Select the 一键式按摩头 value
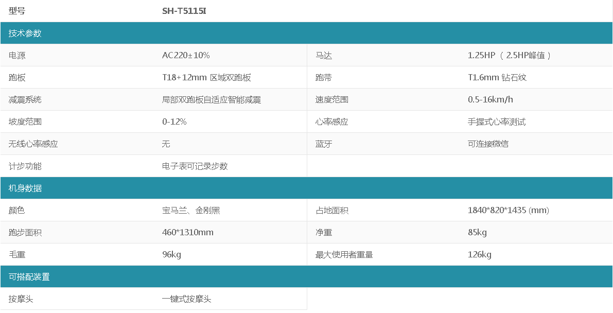This screenshot has height=313, width=613. pos(187,299)
